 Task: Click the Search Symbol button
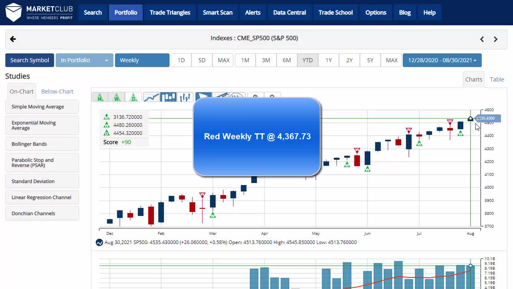(30, 60)
